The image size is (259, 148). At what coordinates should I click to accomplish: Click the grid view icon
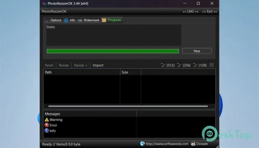coord(212,65)
